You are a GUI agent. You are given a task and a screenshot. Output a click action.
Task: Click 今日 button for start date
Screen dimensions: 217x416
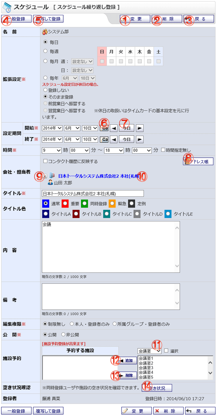pos(127,128)
